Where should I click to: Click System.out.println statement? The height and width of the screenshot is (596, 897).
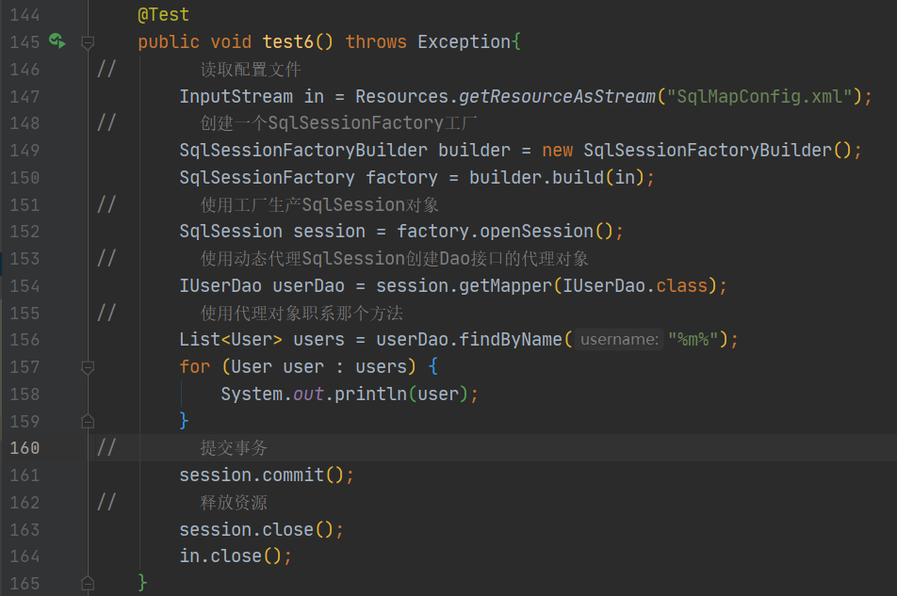pos(349,394)
